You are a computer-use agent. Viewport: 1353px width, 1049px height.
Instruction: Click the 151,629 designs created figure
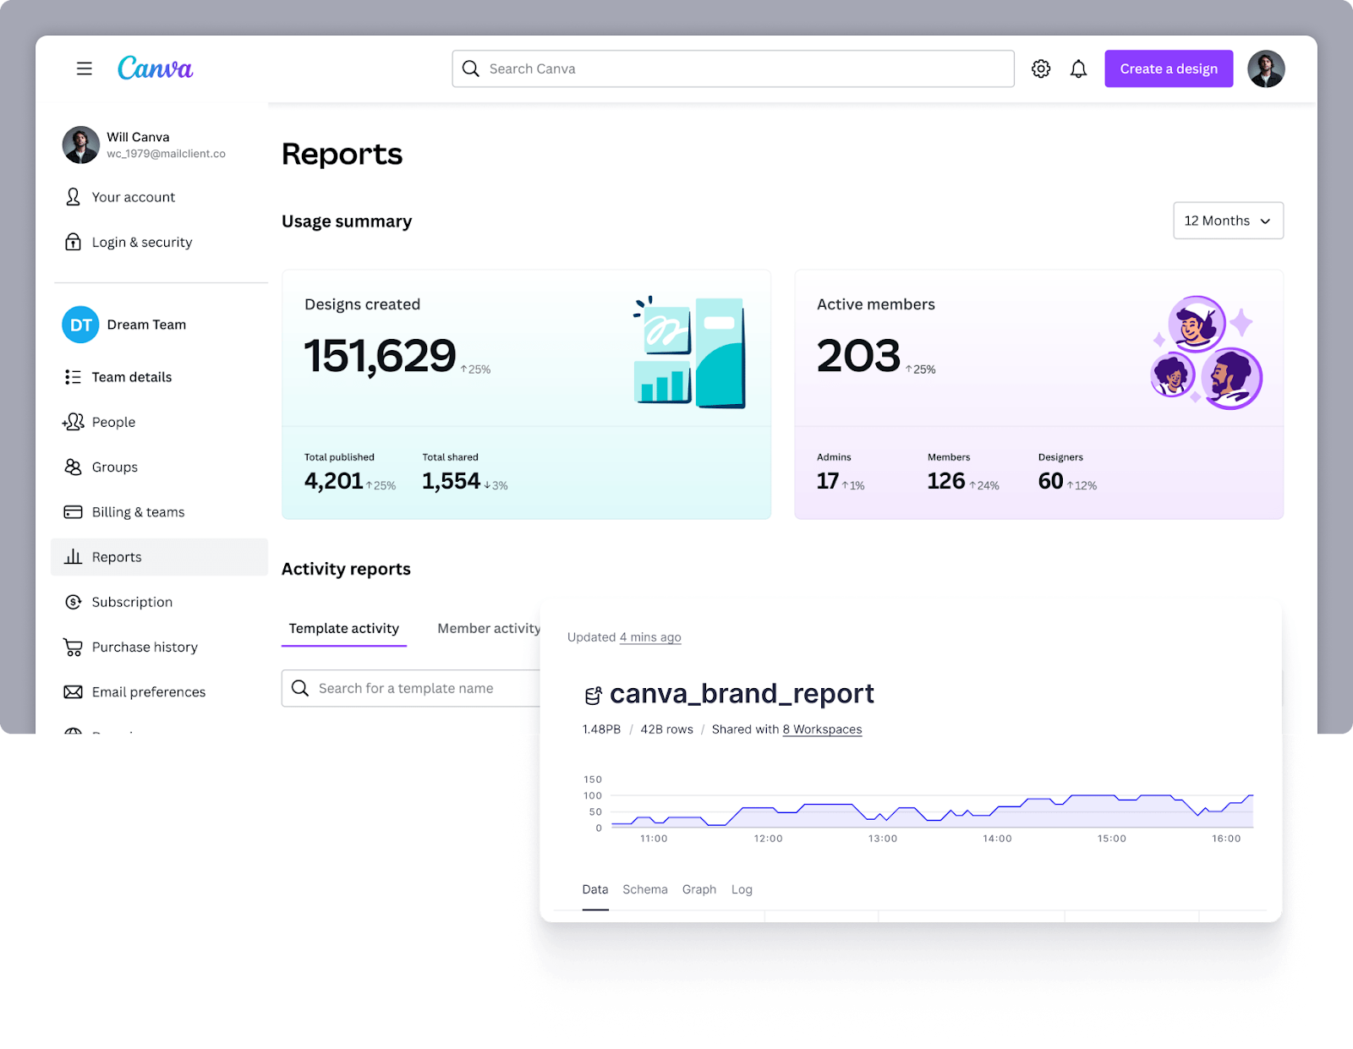(x=381, y=356)
